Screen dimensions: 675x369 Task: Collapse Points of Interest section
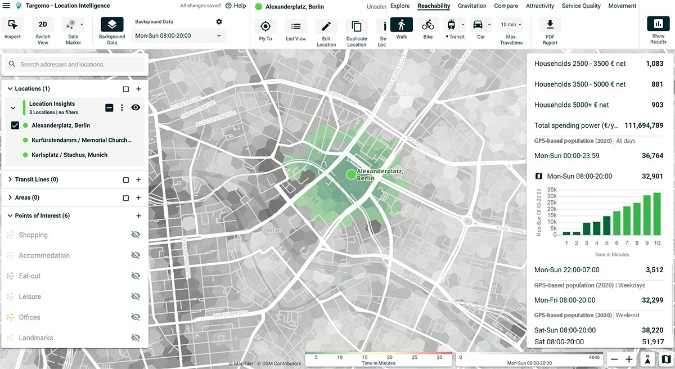click(x=10, y=216)
